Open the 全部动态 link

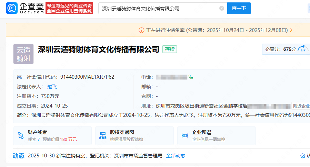[x=176, y=156]
